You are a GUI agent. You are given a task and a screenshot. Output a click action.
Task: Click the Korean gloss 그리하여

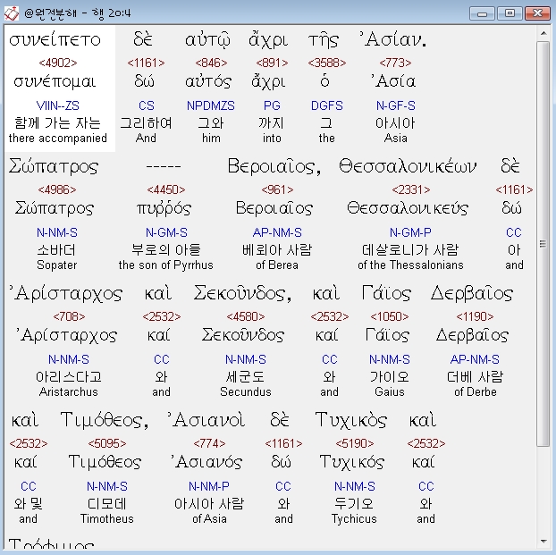[x=146, y=123]
